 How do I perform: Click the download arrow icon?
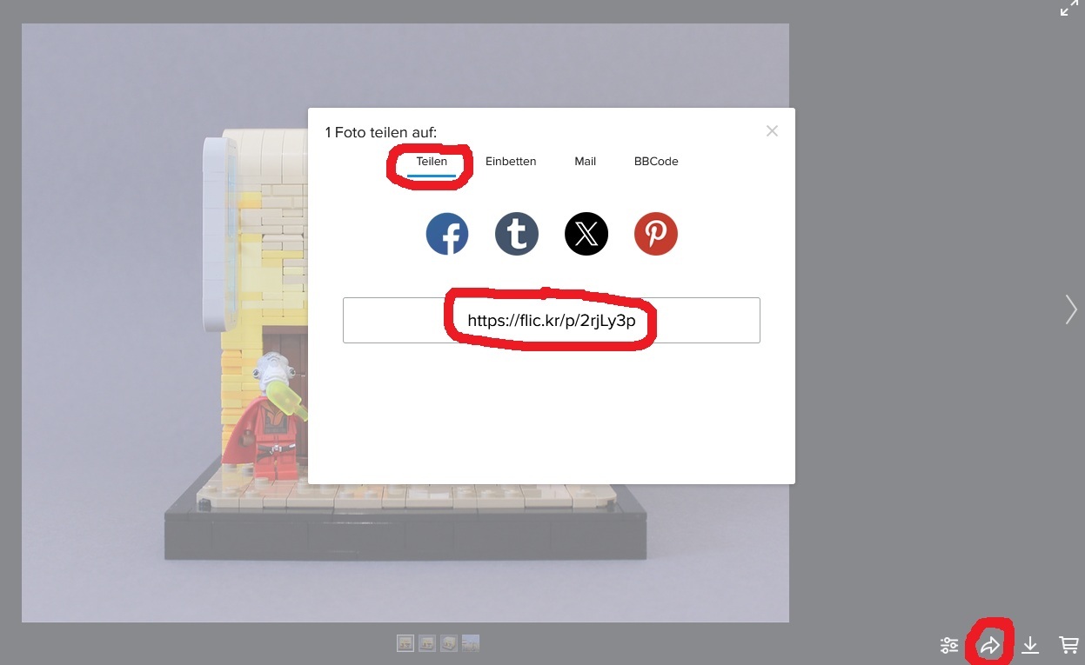[x=1030, y=645]
